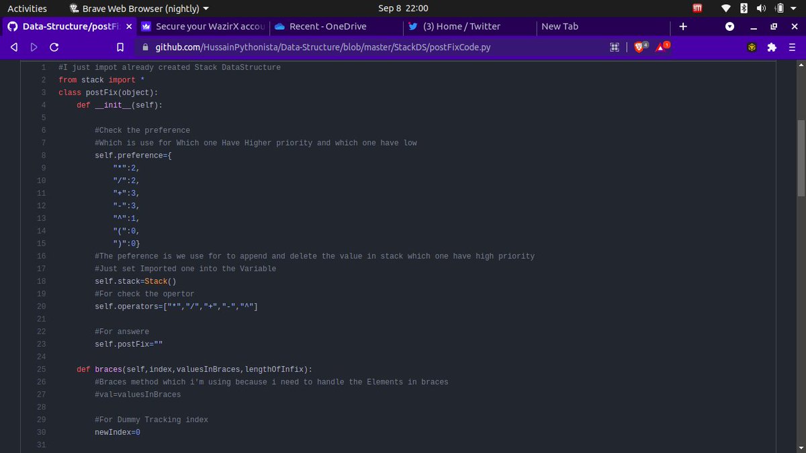Image resolution: width=806 pixels, height=453 pixels.
Task: Click '#Check the preference' comment
Action: coord(142,130)
